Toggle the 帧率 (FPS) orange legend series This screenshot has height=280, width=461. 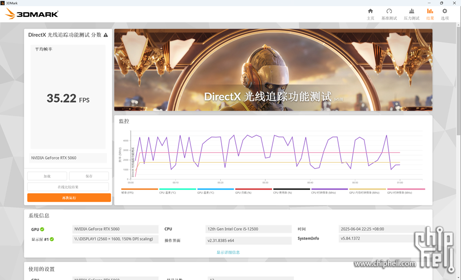click(139, 191)
